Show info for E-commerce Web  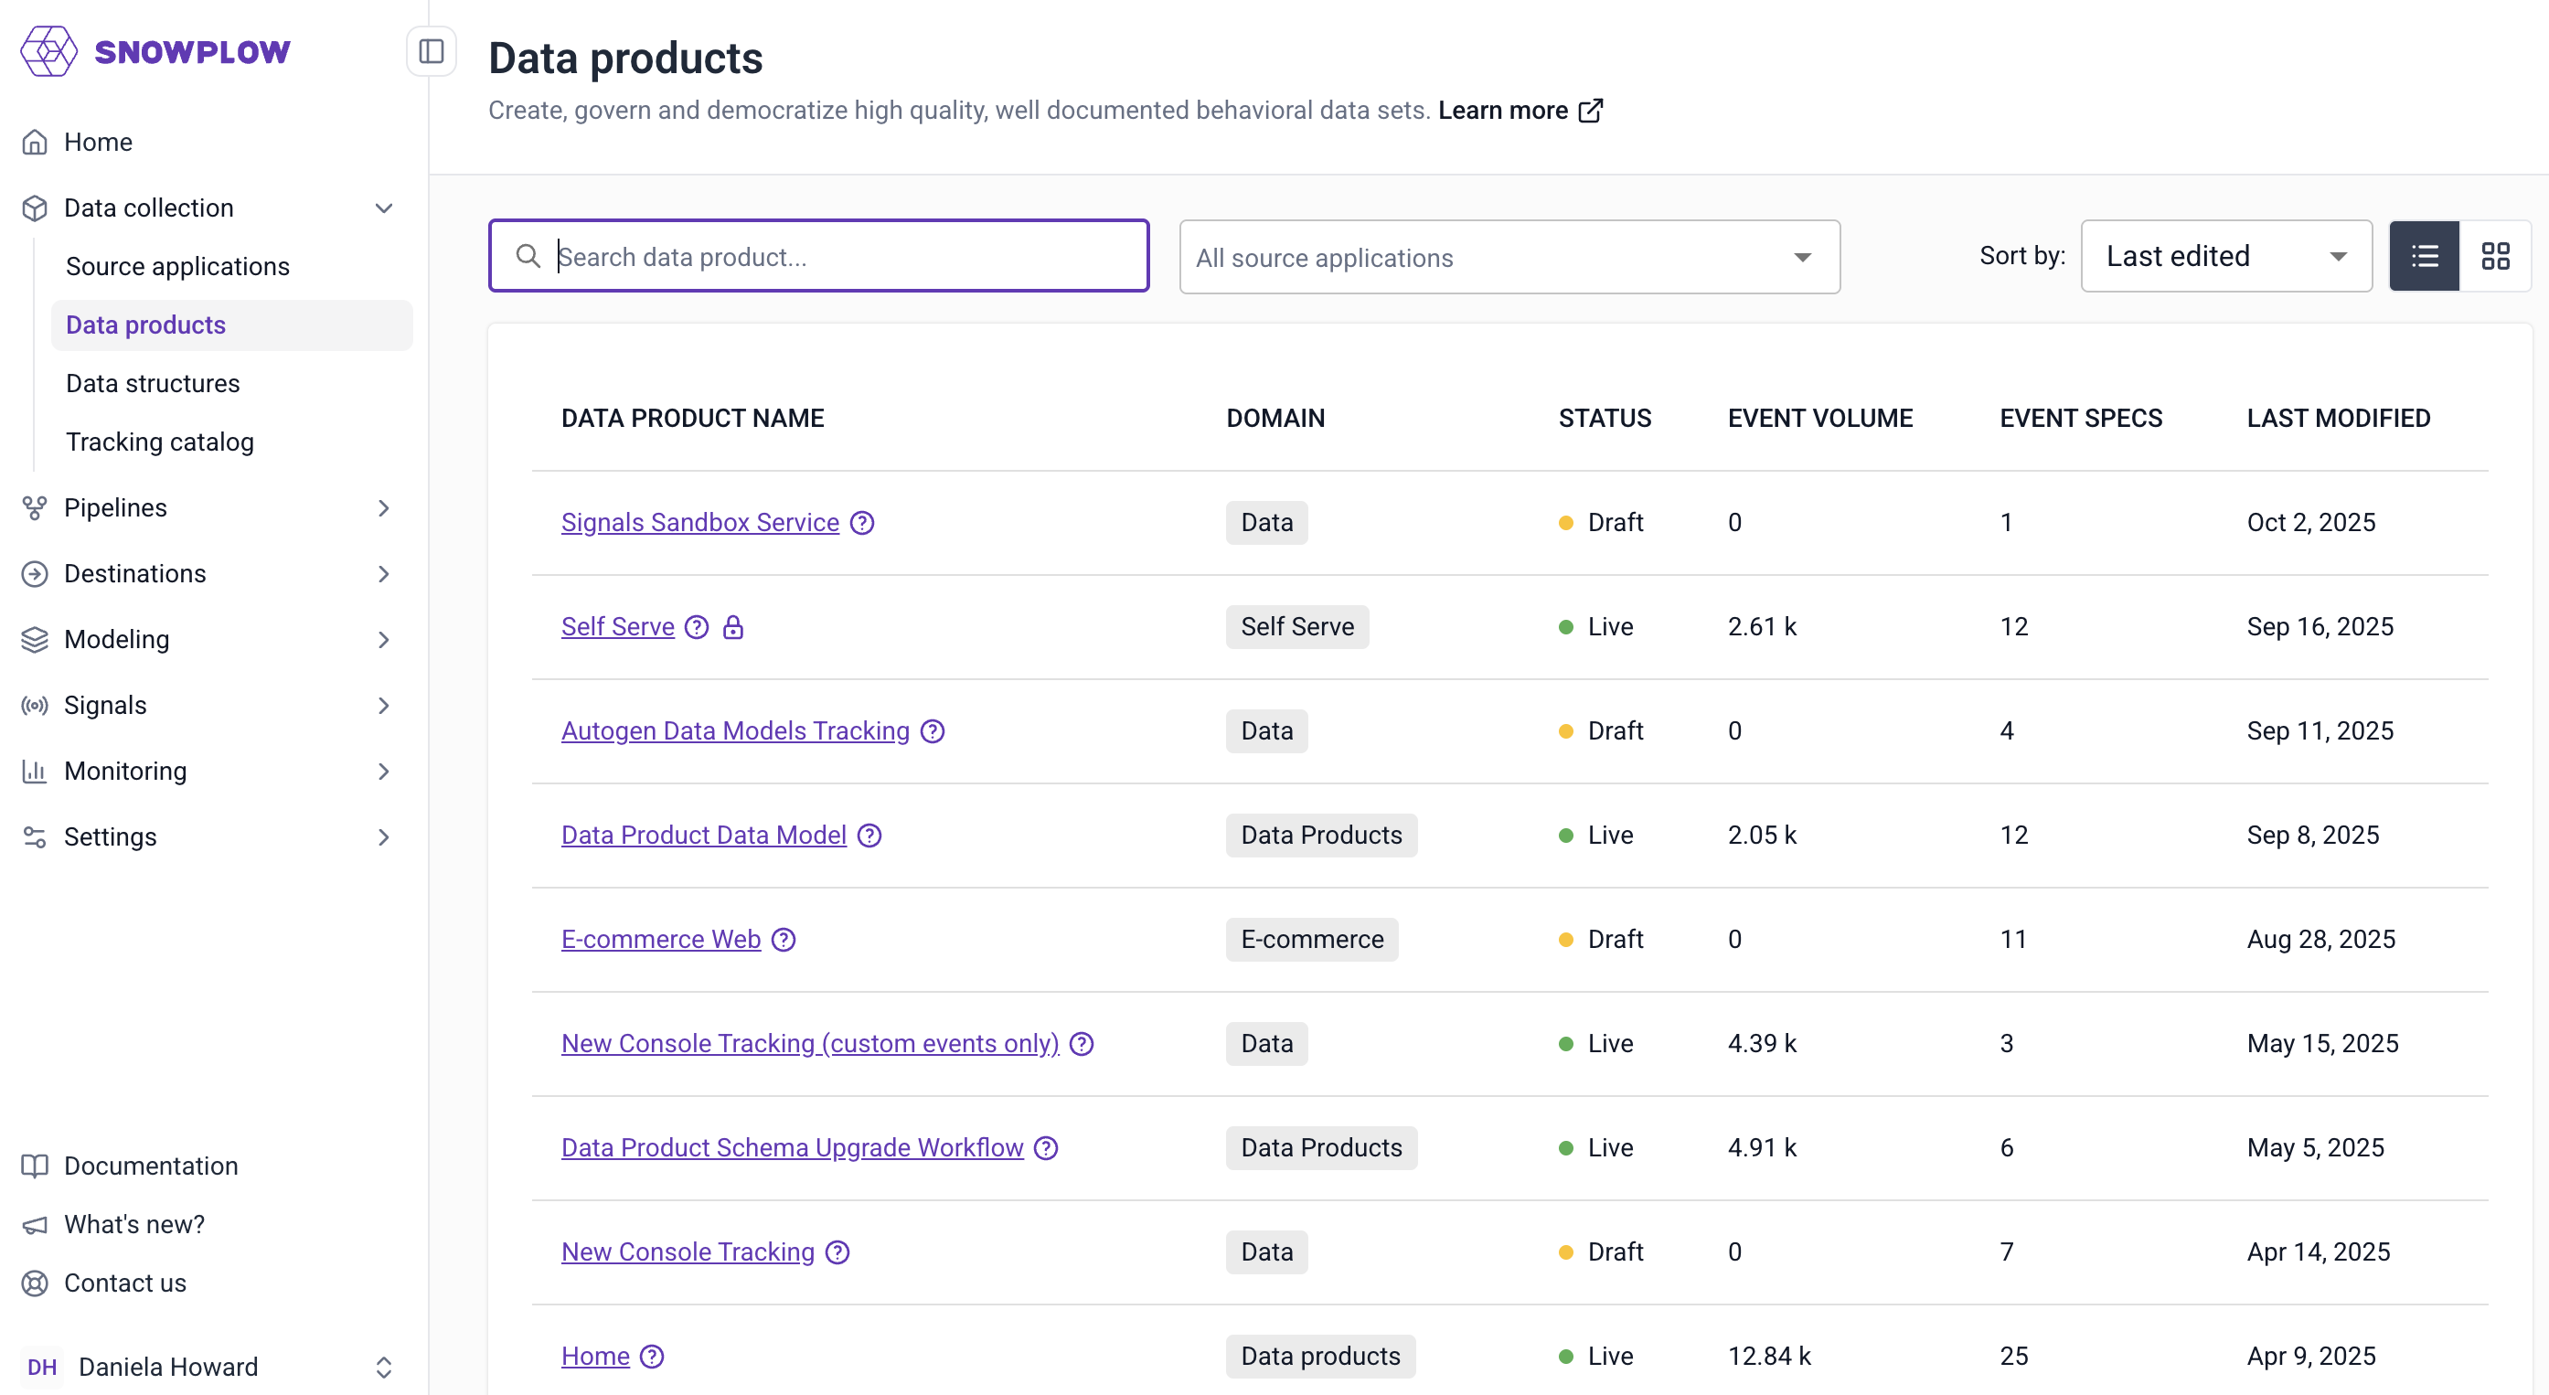tap(784, 939)
